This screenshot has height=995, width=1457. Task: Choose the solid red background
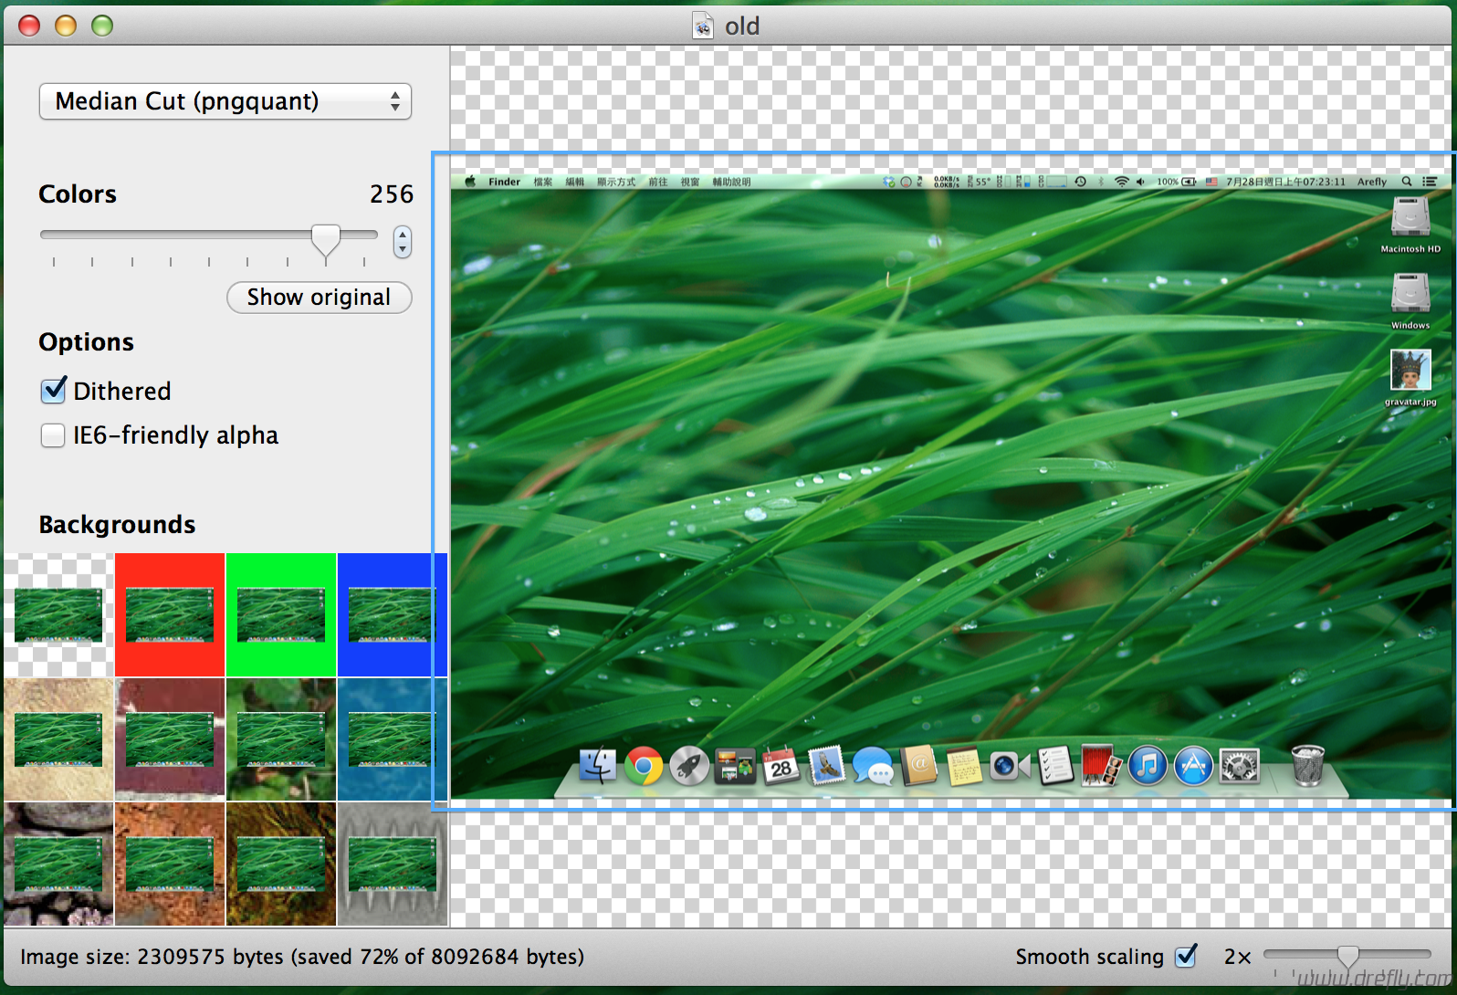(170, 614)
